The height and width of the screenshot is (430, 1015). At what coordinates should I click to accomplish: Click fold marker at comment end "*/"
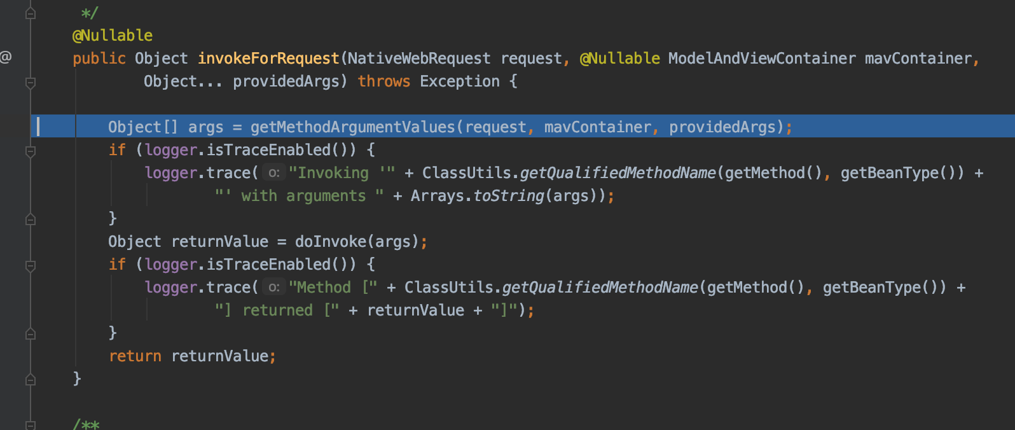(30, 13)
